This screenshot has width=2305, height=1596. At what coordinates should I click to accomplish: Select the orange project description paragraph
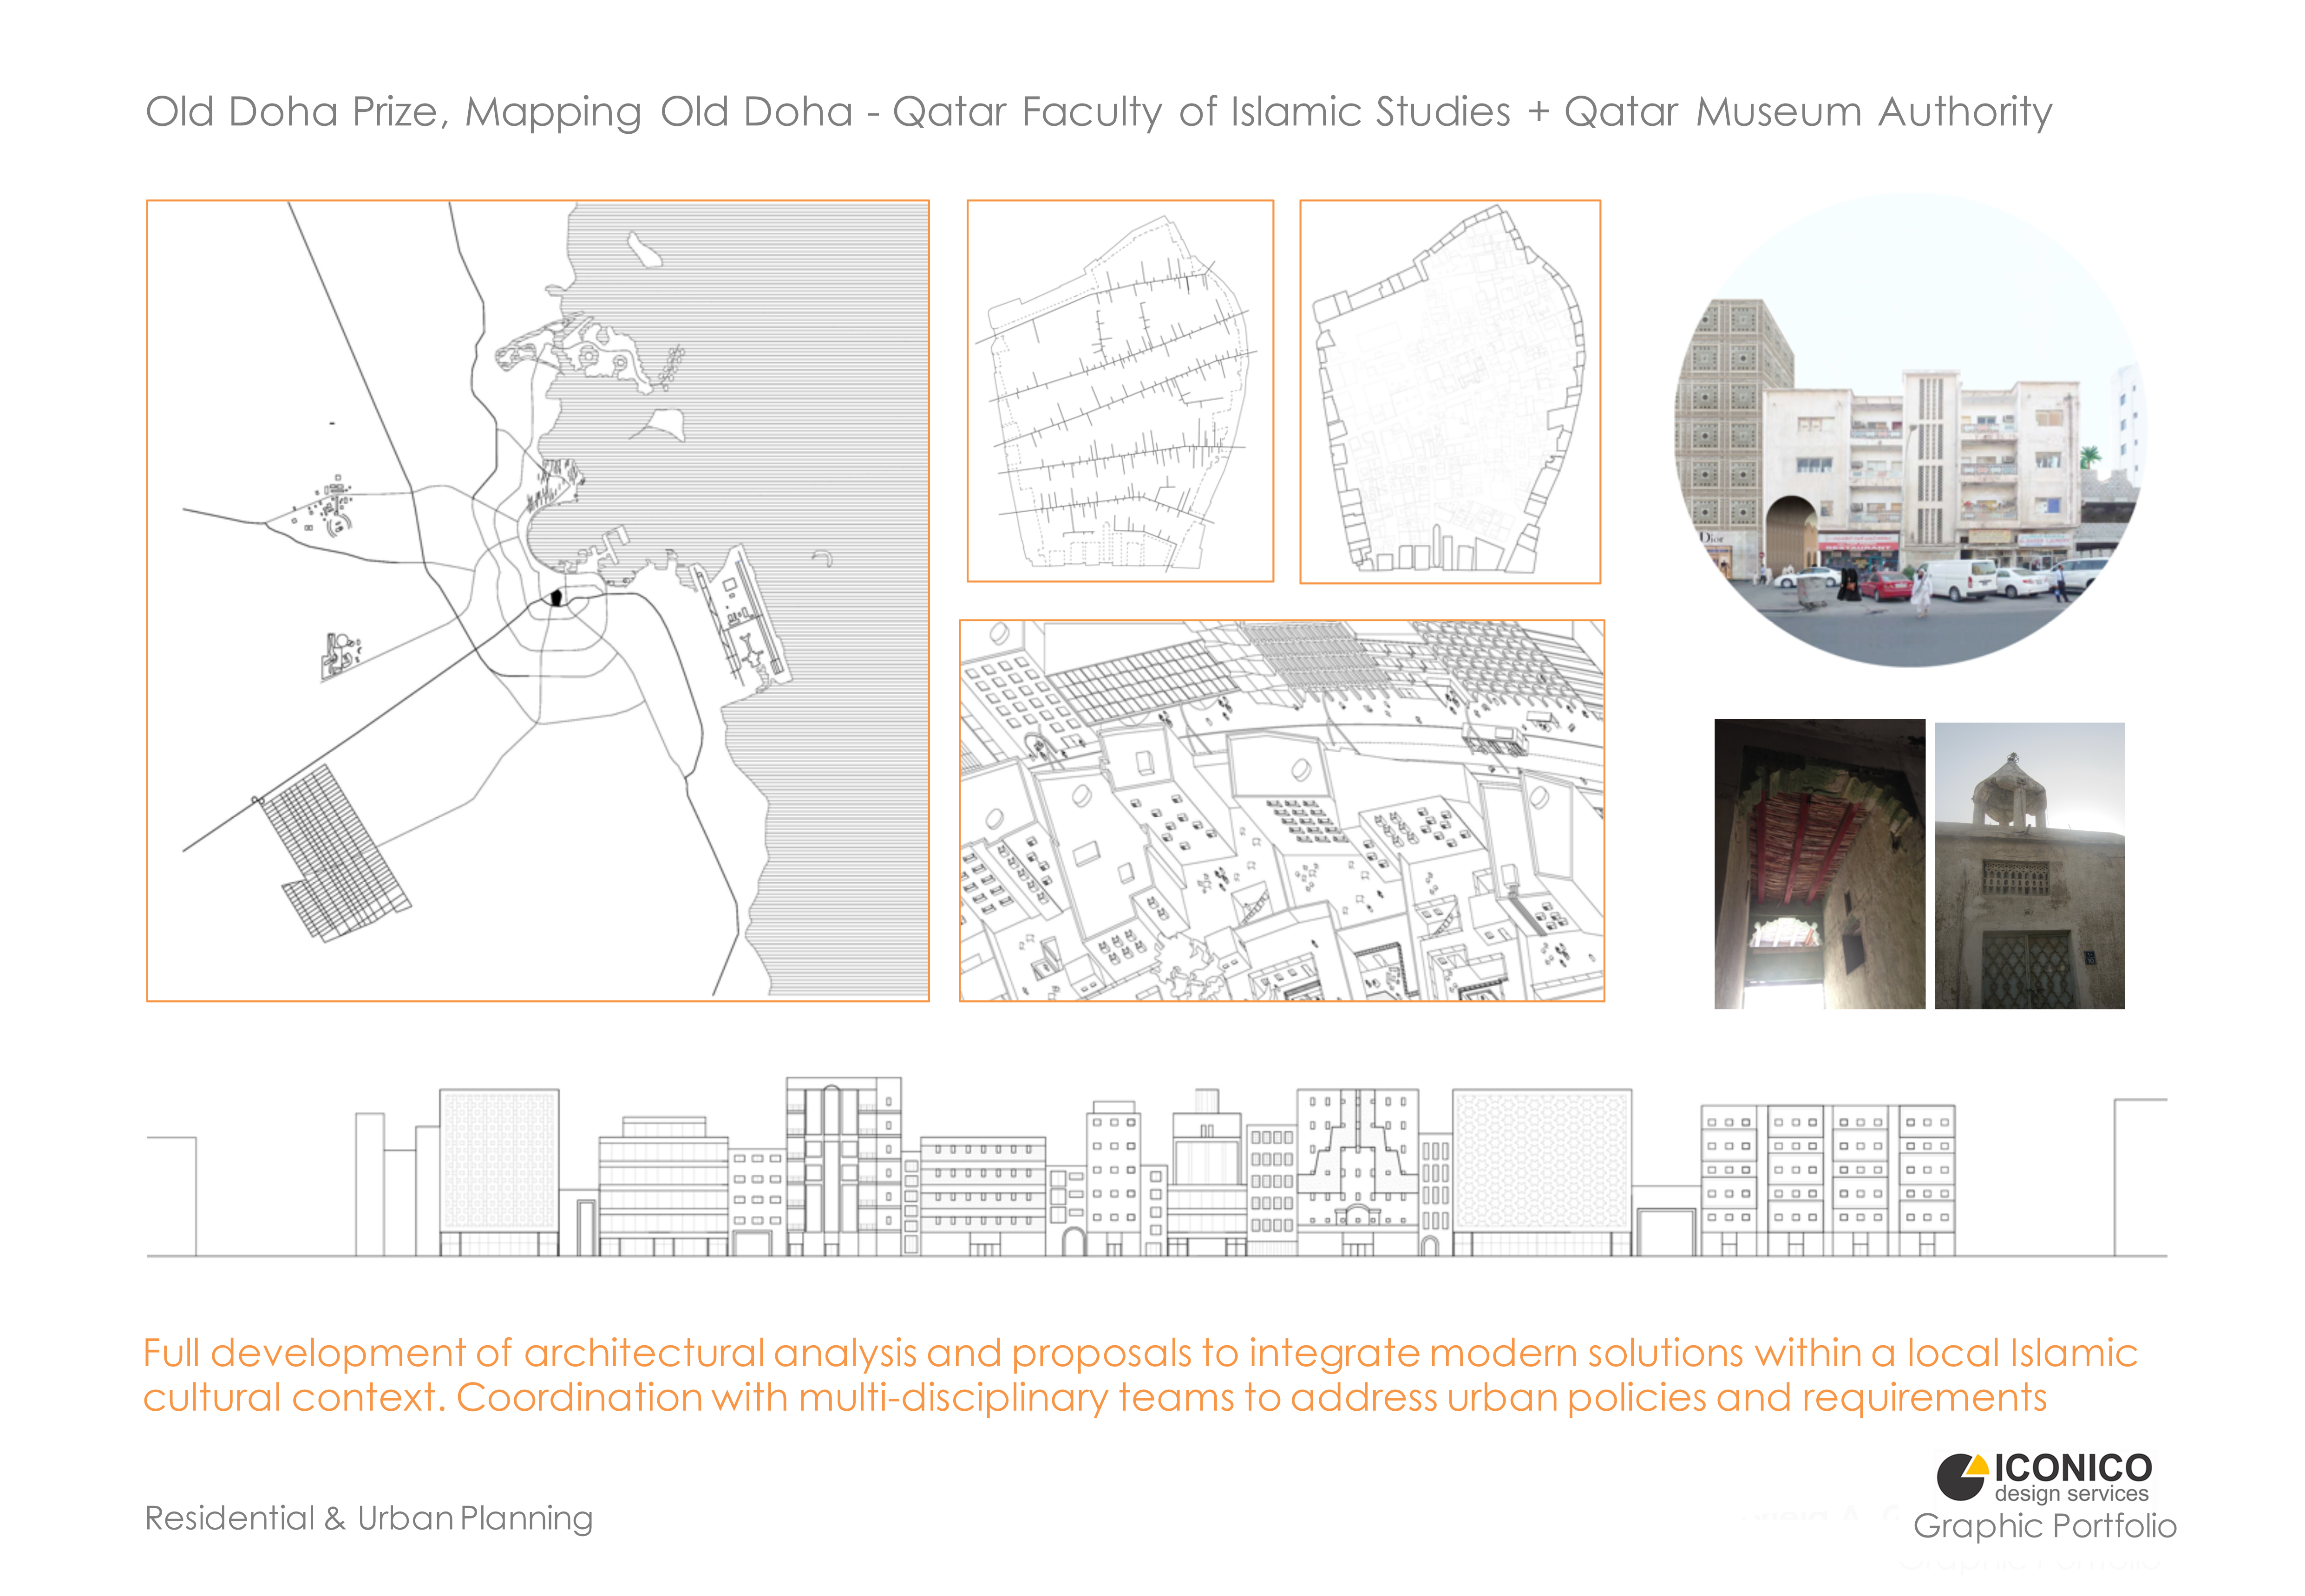tap(1140, 1375)
